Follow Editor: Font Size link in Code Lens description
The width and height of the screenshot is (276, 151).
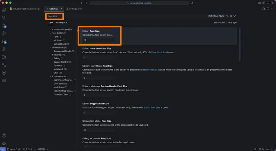tap(159, 53)
